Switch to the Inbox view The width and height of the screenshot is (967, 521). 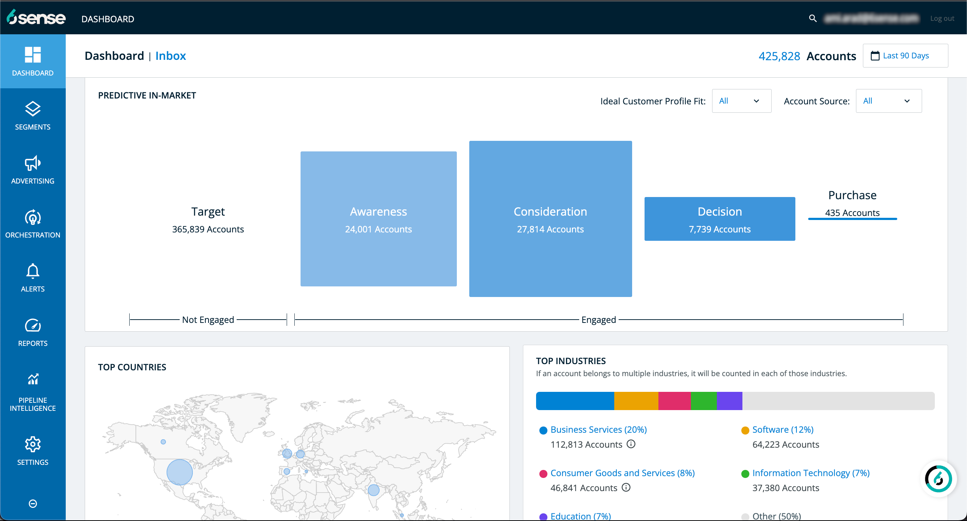click(171, 55)
